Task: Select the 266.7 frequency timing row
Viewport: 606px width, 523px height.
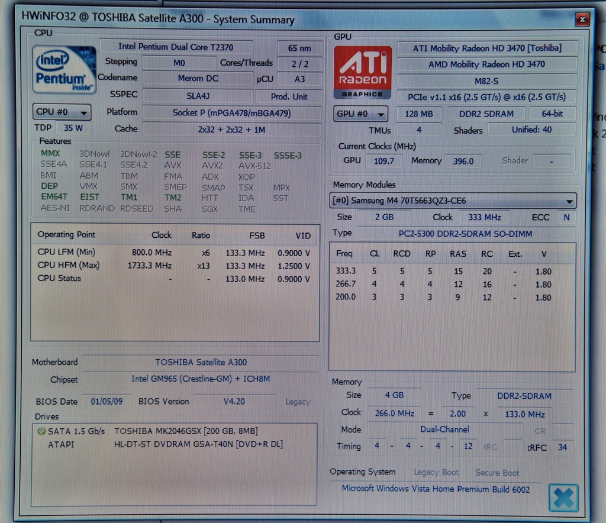Action: click(452, 284)
